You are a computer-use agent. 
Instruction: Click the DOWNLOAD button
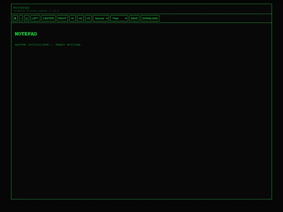coord(150,18)
